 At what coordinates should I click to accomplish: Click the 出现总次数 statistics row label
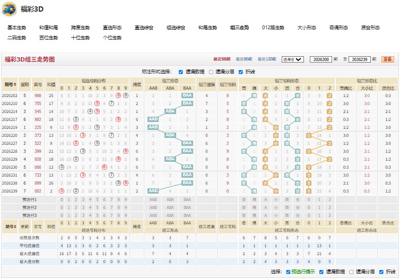(30, 238)
